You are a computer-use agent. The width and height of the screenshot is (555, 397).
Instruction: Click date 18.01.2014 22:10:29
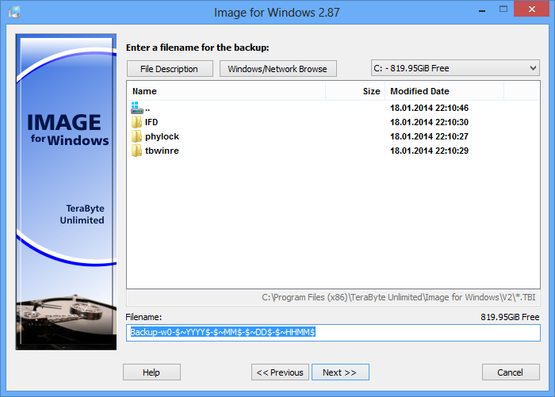coord(429,151)
